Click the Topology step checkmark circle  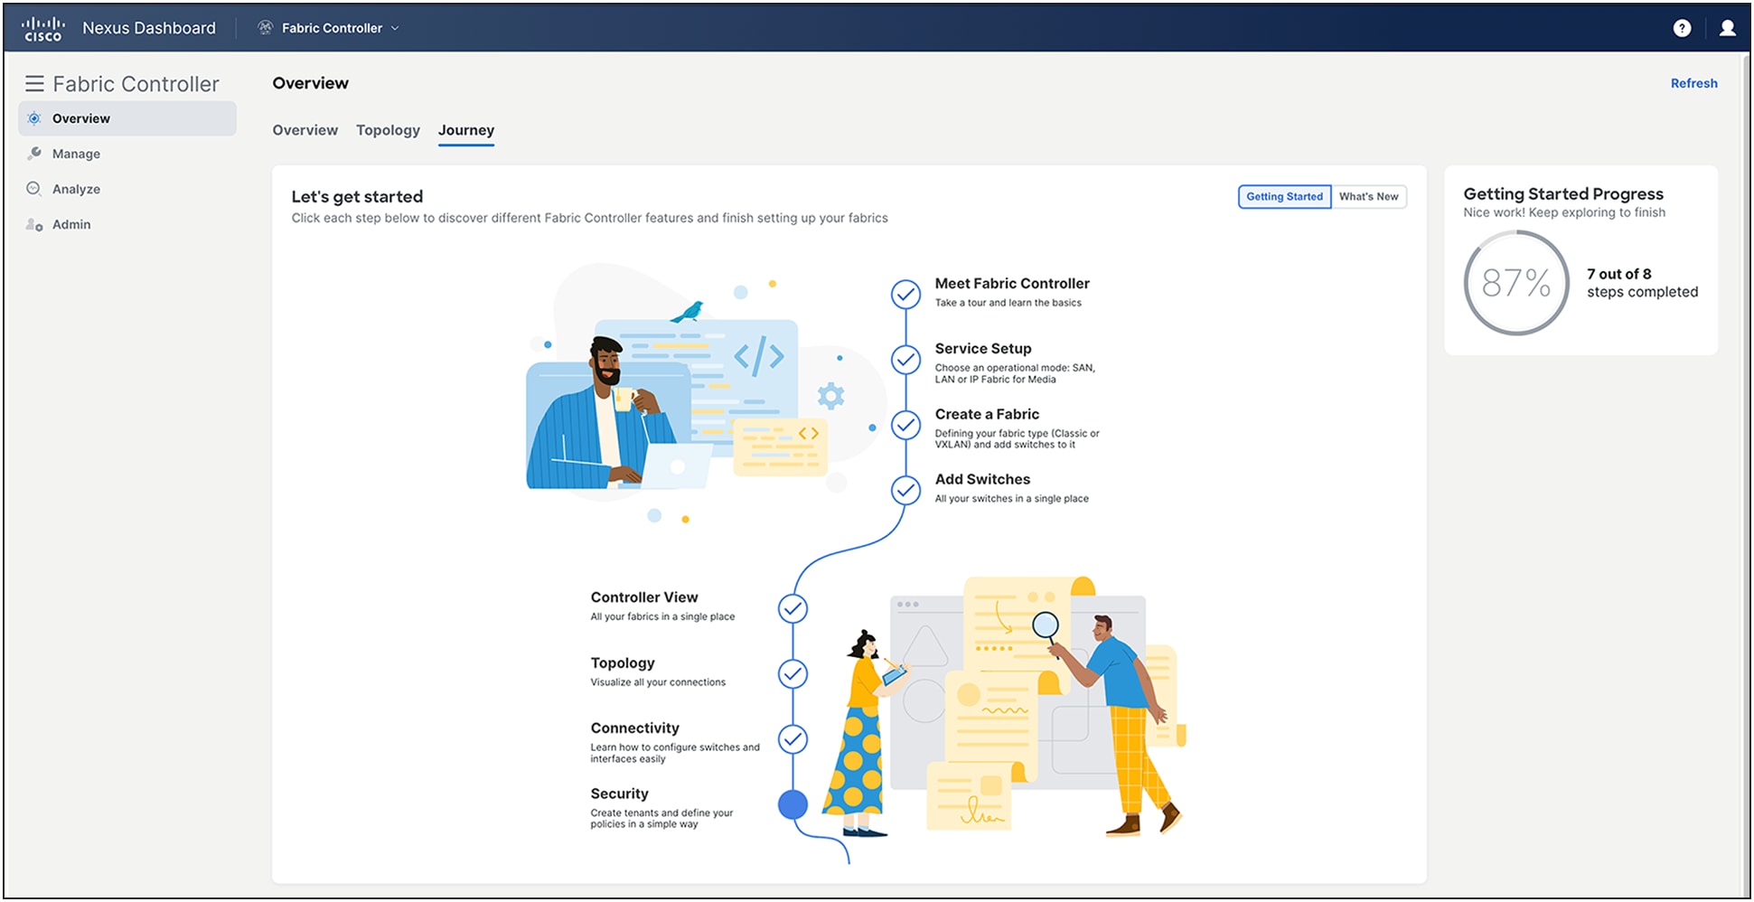pyautogui.click(x=793, y=673)
